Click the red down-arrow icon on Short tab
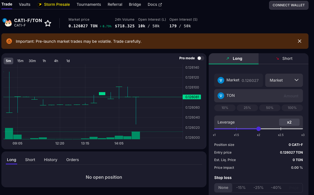 point(277,58)
